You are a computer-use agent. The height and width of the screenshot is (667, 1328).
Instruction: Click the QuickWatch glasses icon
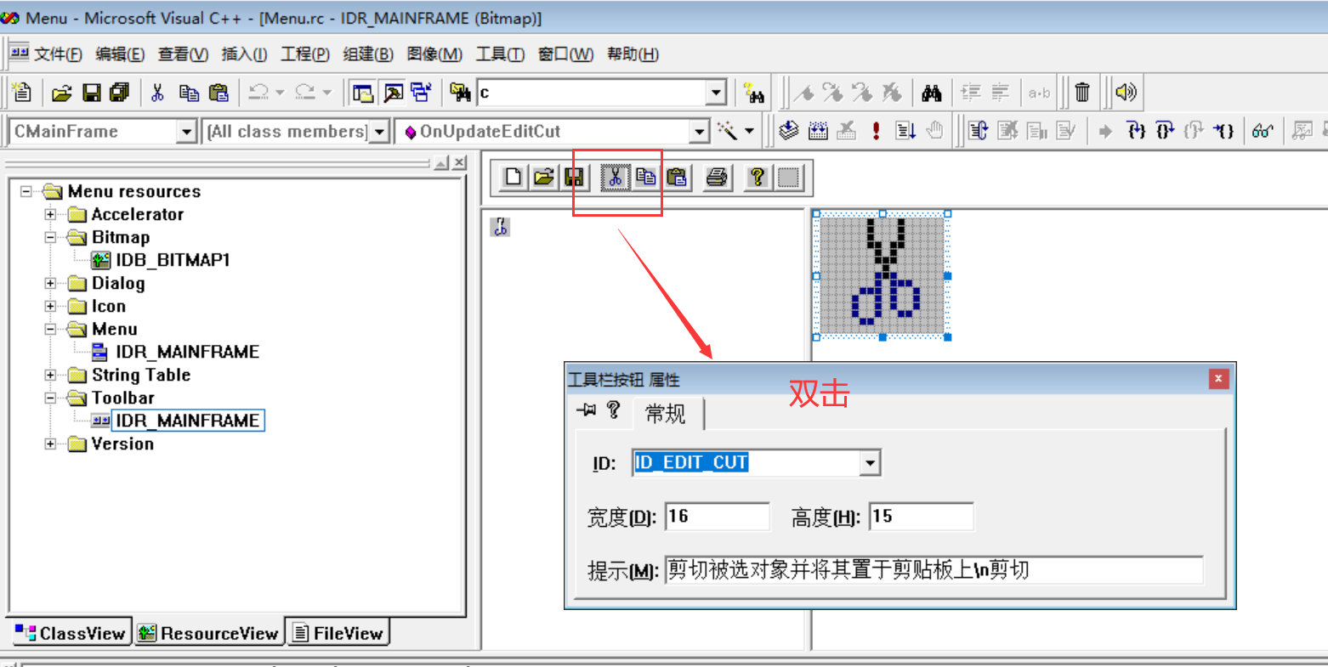click(x=1263, y=131)
